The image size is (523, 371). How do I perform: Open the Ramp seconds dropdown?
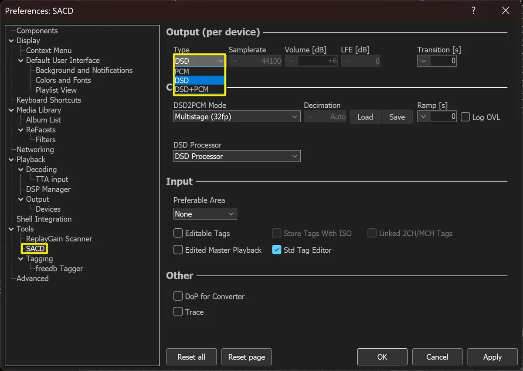[x=424, y=117]
